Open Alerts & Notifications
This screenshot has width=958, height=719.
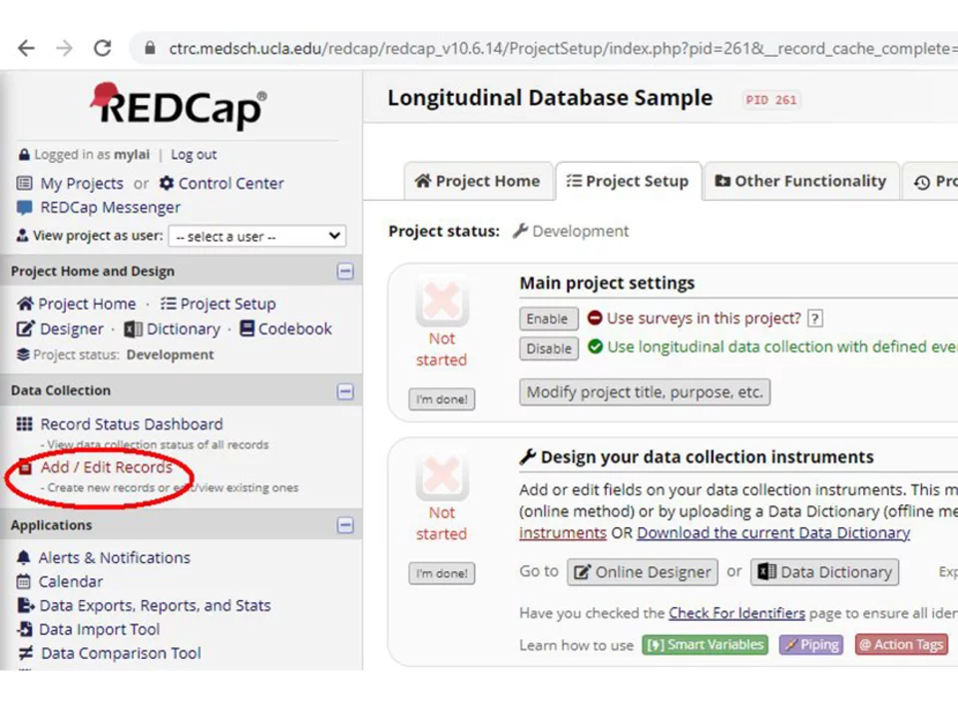[114, 557]
